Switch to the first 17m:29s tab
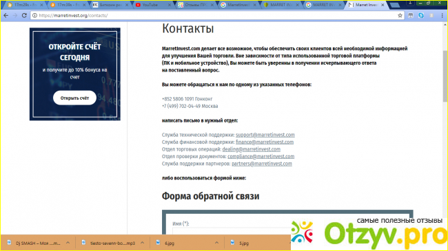The width and height of the screenshot is (448, 251). [x=25, y=5]
